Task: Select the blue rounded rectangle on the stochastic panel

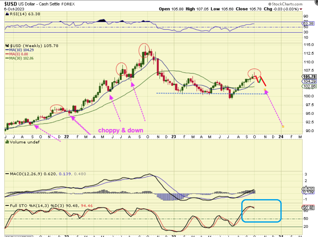Action: tap(261, 211)
